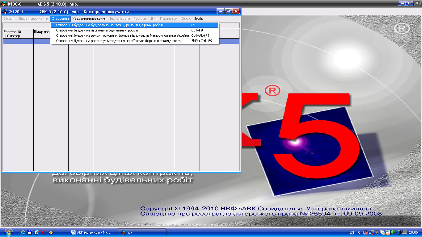Open Internet Explorer from quick launch
The height and width of the screenshot is (237, 422).
coord(23,232)
